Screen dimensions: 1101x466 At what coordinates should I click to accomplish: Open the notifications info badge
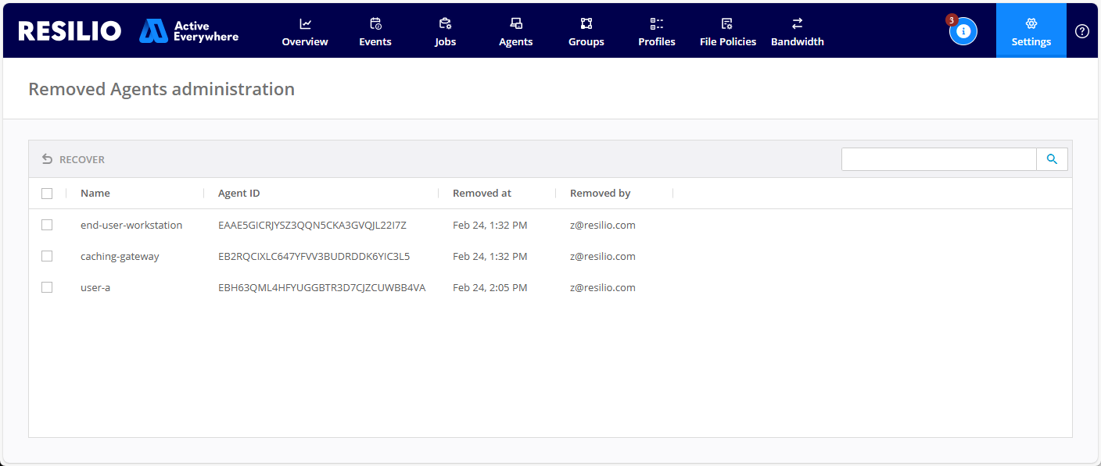click(x=963, y=31)
